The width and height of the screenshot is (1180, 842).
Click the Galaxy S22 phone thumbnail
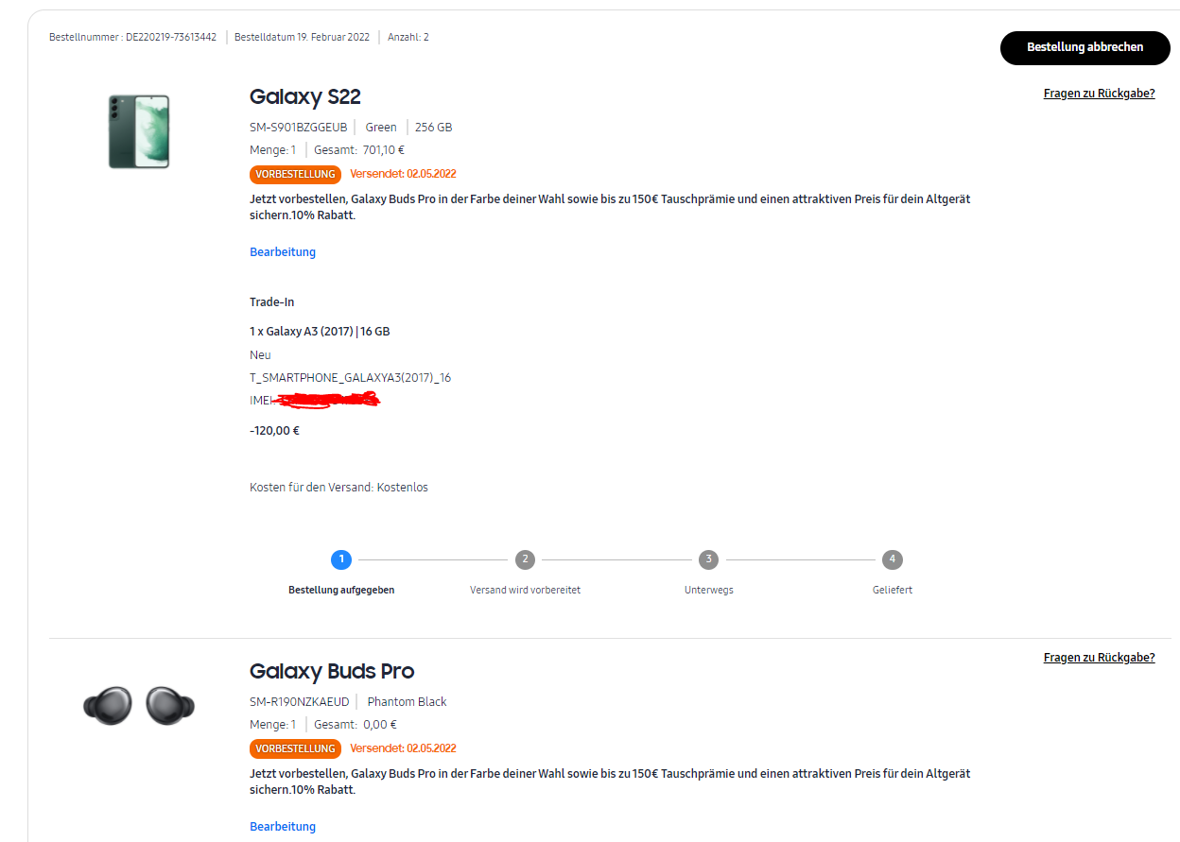(138, 131)
